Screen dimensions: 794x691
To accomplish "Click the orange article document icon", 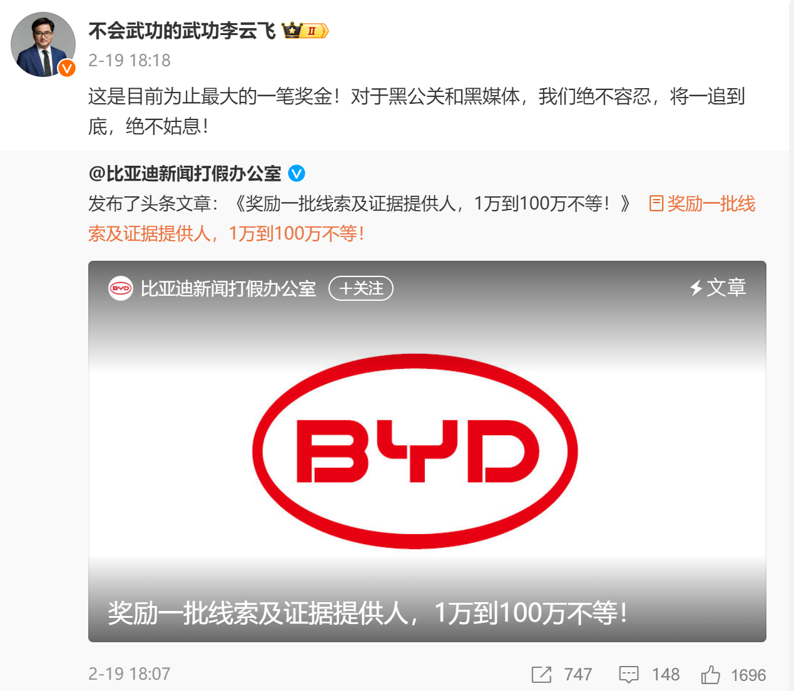I will point(656,203).
